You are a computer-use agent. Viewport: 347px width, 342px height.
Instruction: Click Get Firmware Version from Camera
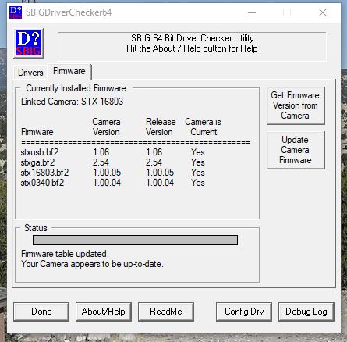(x=296, y=105)
